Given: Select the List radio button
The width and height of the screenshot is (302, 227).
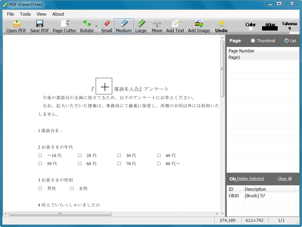Looking at the screenshot, I should coord(287,41).
